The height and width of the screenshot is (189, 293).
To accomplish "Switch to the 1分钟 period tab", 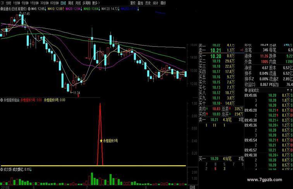I will pos(16,3).
